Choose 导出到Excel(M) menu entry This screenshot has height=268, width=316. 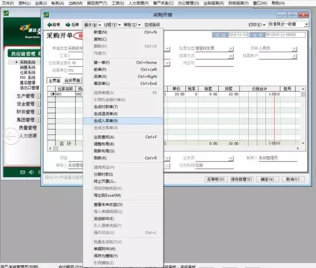123,196
